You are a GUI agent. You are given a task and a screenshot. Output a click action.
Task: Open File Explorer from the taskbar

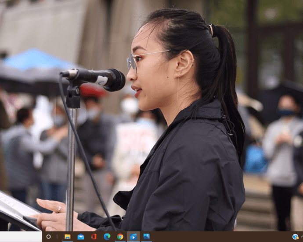(67, 237)
